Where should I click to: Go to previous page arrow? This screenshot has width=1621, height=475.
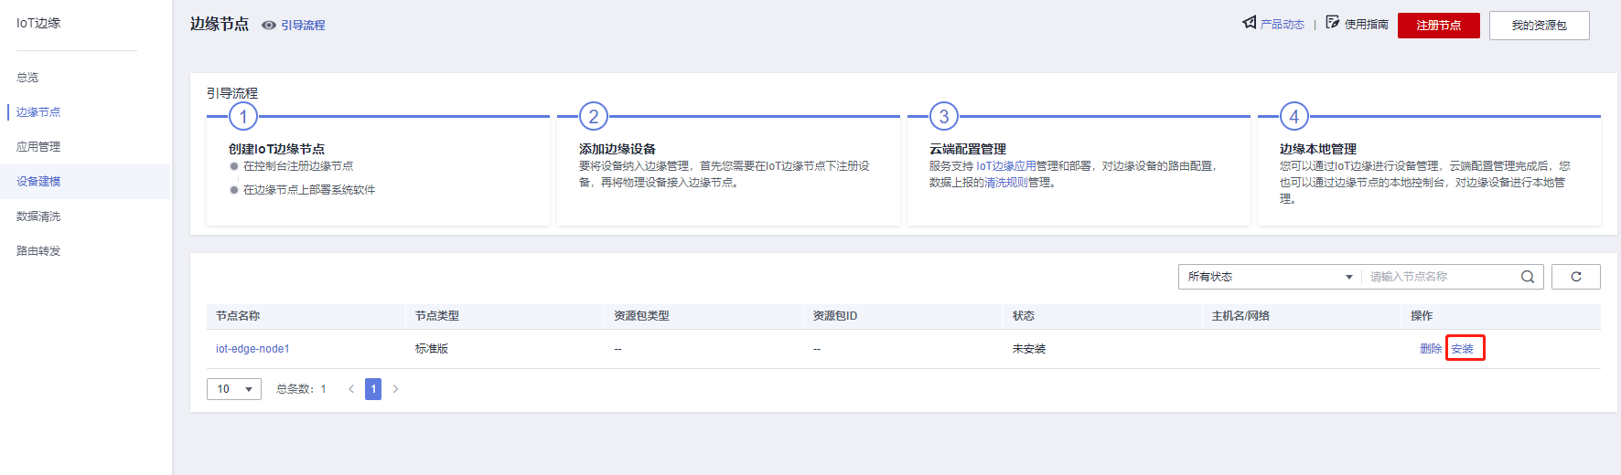(x=351, y=389)
